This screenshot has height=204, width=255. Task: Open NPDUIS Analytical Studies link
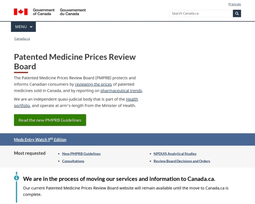point(175,154)
